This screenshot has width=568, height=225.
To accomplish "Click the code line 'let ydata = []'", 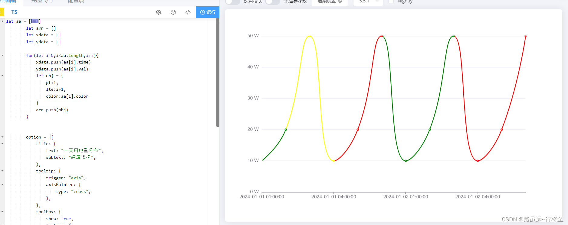I will [x=43, y=42].
